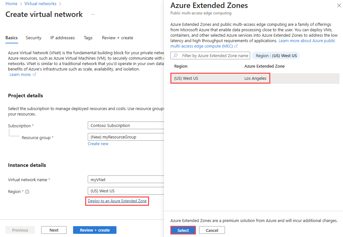Click Create new under Resource group

[98, 144]
